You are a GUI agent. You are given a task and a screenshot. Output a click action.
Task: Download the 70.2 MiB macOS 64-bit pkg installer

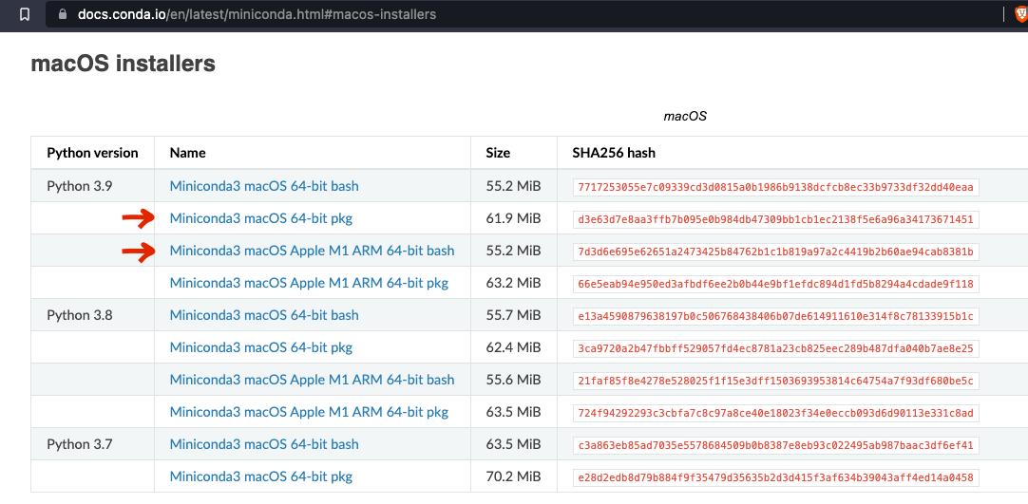point(260,476)
